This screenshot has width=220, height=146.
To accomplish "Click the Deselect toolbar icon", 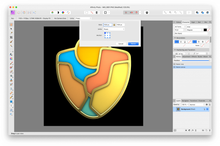I will (x=92, y=12).
